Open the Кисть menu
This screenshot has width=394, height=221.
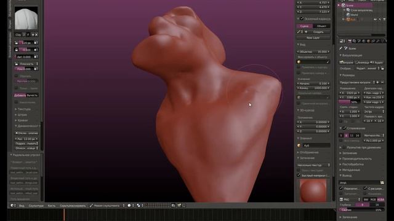coord(52,206)
